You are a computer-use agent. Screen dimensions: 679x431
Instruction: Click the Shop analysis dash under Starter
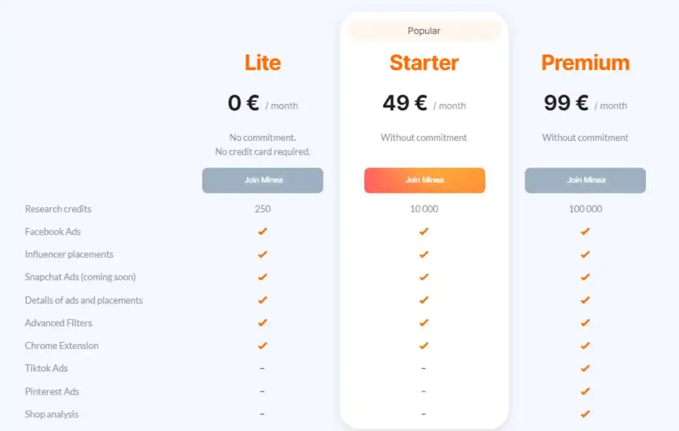pos(423,414)
